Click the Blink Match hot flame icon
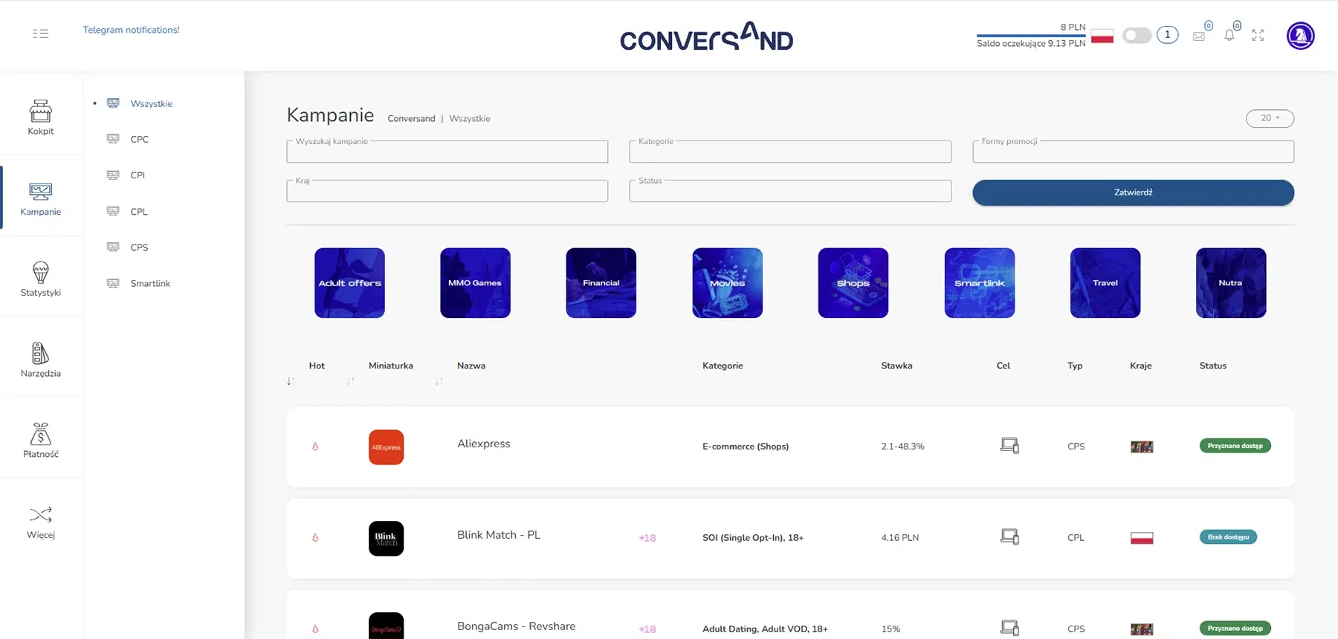This screenshot has width=1338, height=639. tap(315, 538)
